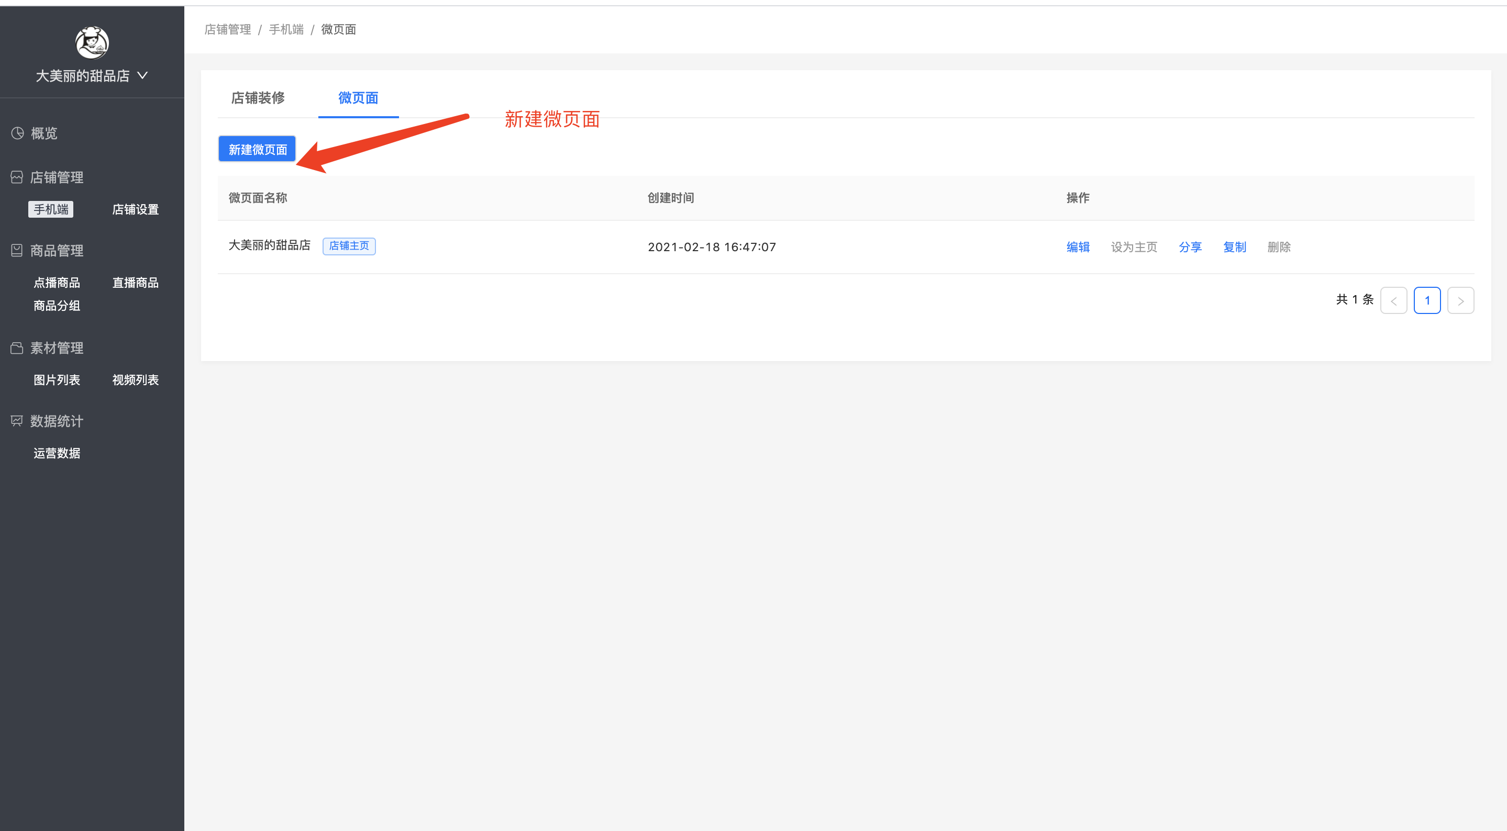Click the 素材管理 folder icon
The width and height of the screenshot is (1507, 831).
pyautogui.click(x=17, y=348)
